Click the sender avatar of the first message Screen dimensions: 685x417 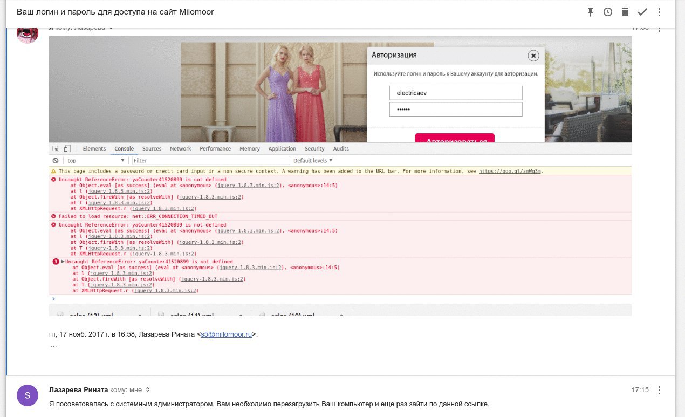point(28,34)
